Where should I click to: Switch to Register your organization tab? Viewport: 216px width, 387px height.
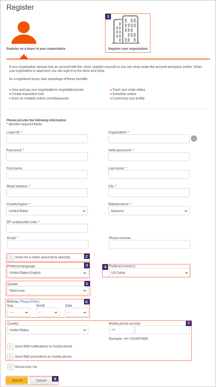click(x=127, y=32)
